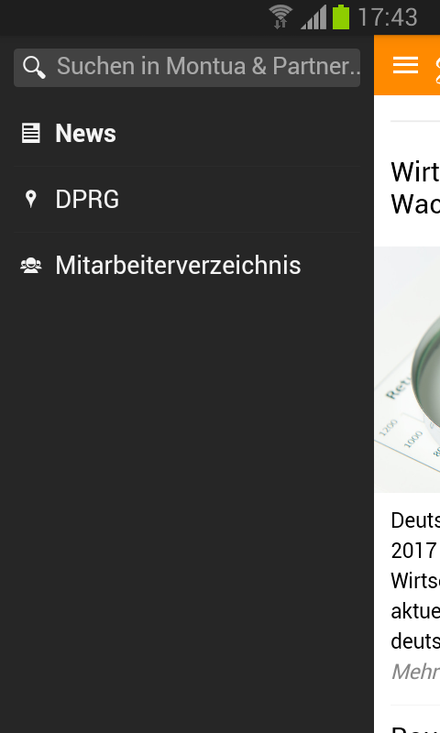Tap the magnifying glass article image
Image resolution: width=440 pixels, height=733 pixels.
coord(407,369)
